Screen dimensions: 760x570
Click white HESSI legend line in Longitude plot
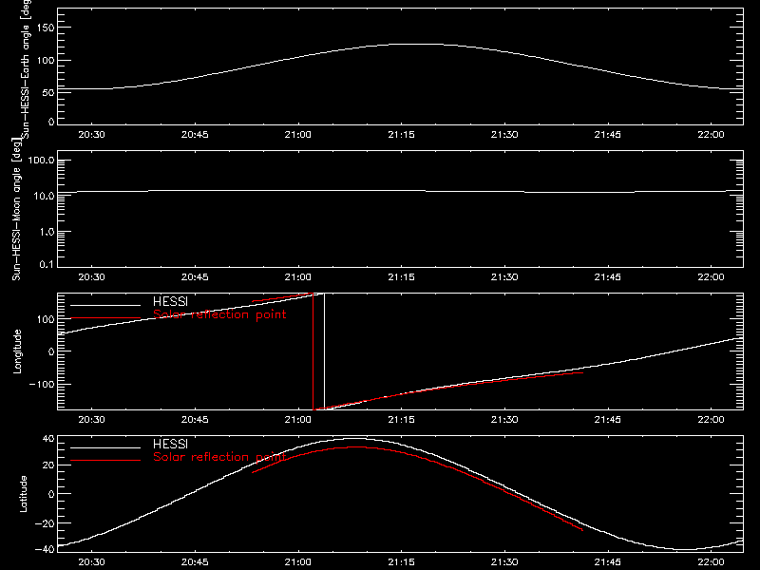105,305
